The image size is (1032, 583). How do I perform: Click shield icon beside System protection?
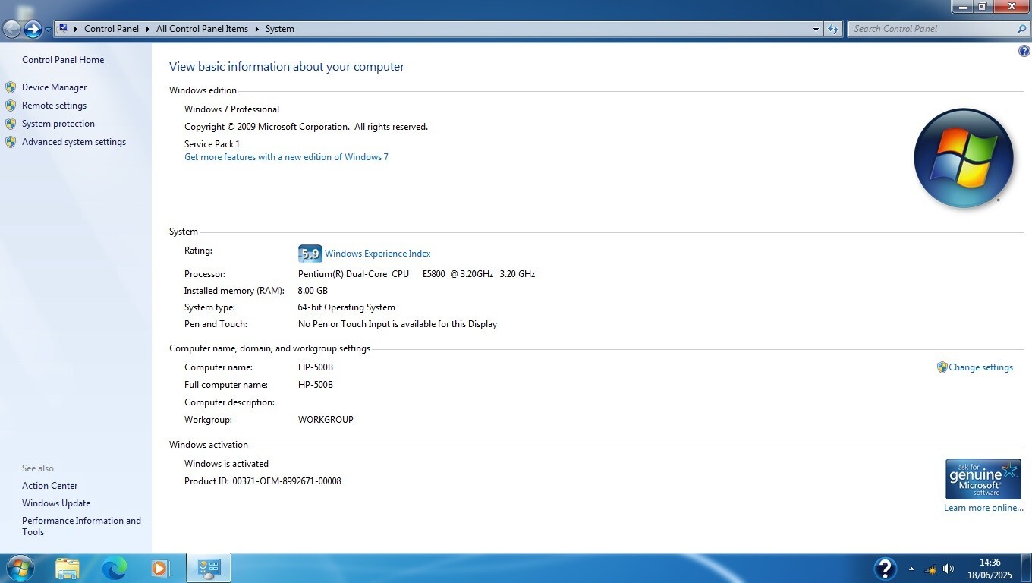(x=11, y=124)
